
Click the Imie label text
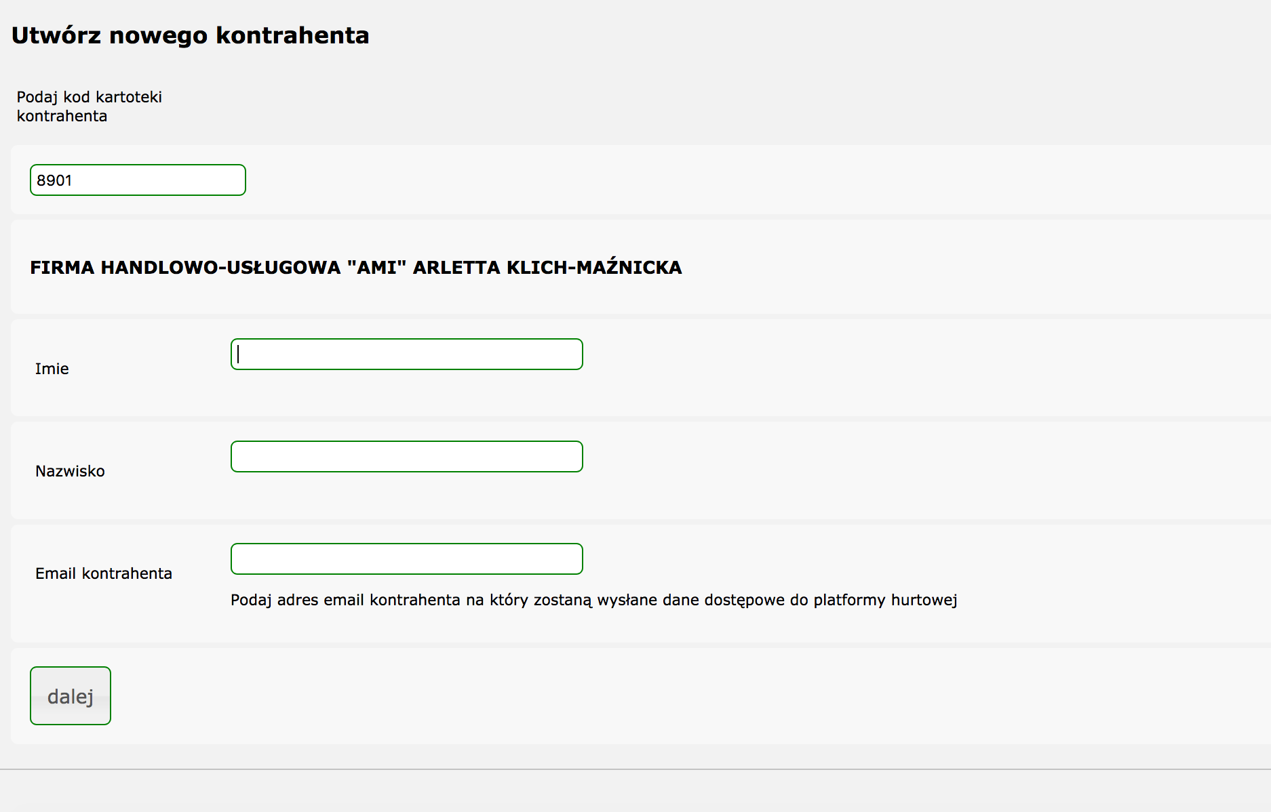pyautogui.click(x=52, y=369)
